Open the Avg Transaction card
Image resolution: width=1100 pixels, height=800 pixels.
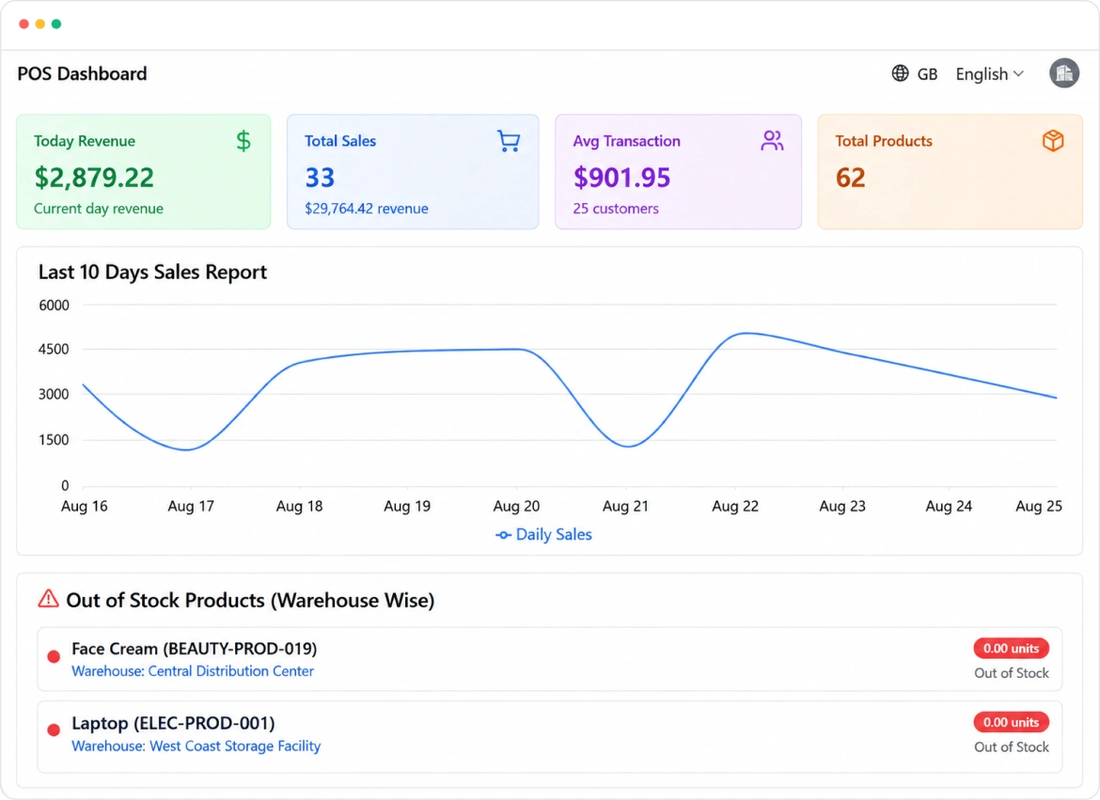(679, 172)
